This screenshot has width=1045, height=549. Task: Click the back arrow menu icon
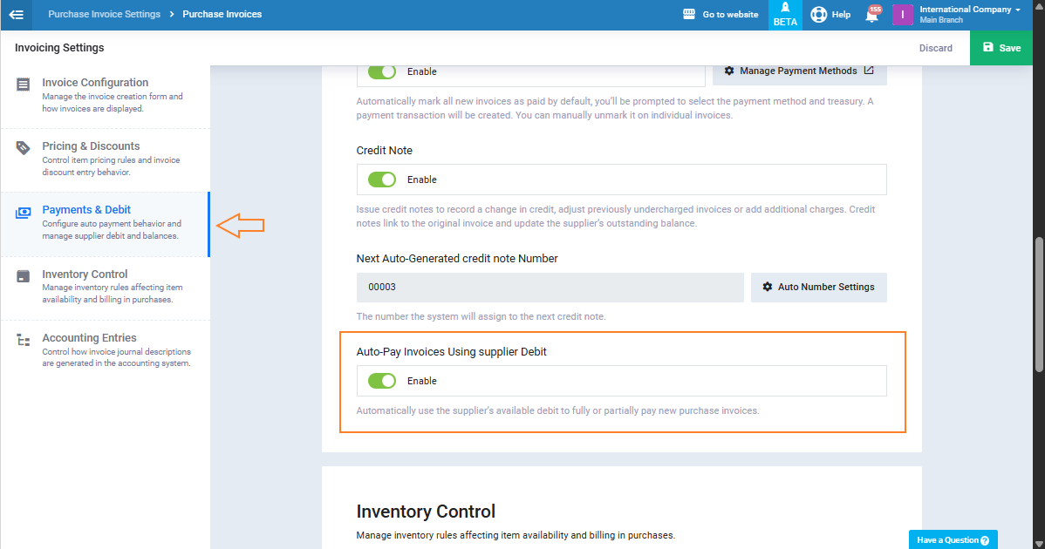coord(16,15)
